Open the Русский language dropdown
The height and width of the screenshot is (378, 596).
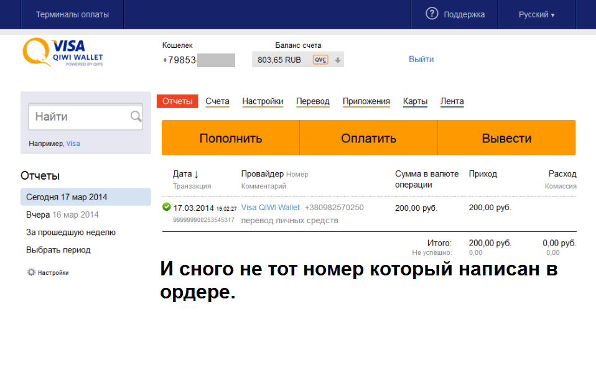click(x=536, y=14)
